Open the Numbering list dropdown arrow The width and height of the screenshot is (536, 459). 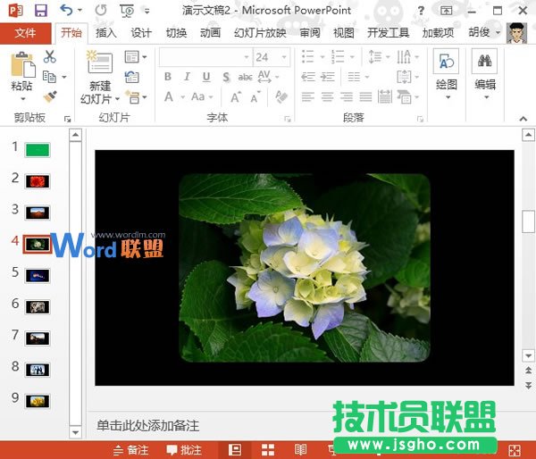coord(352,57)
